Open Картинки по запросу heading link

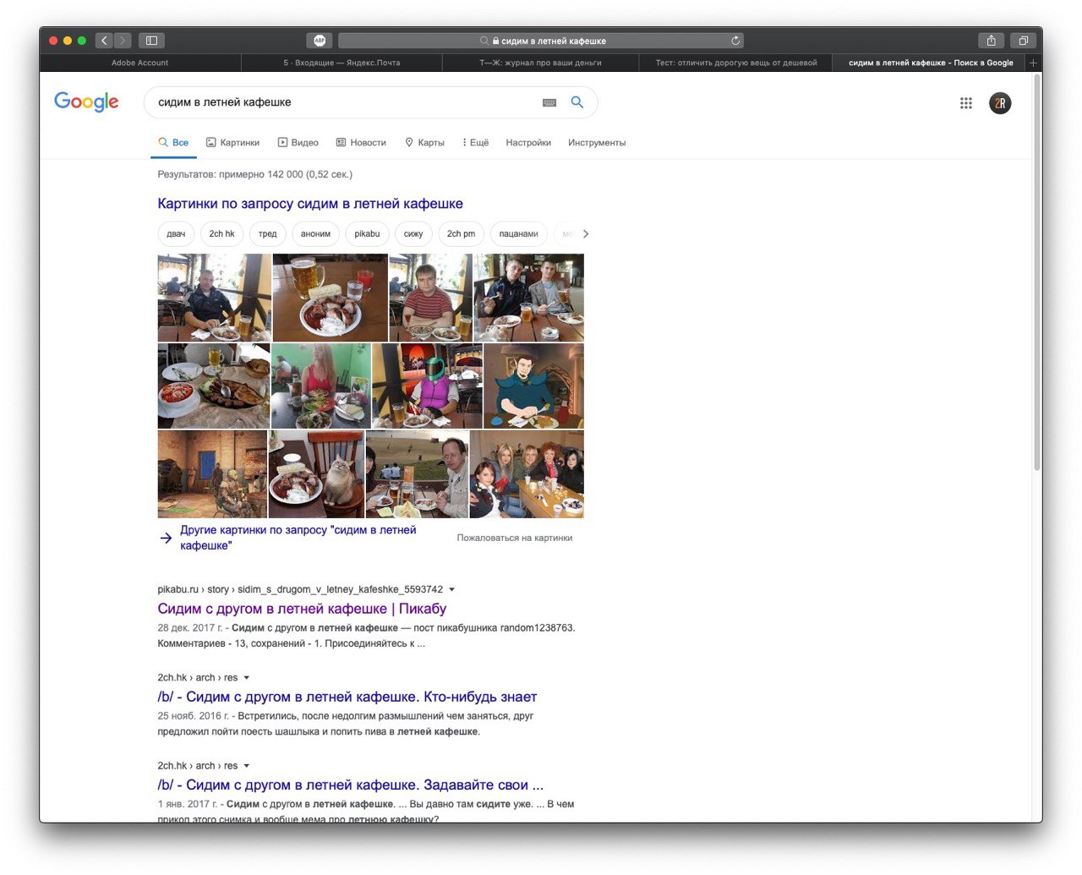pyautogui.click(x=310, y=204)
